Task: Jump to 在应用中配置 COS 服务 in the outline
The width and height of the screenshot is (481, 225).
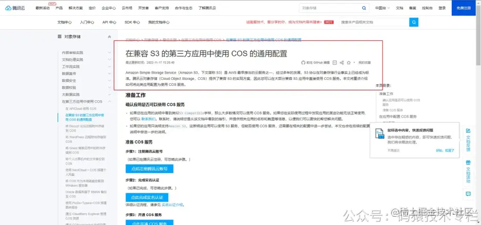Action: click(x=398, y=117)
